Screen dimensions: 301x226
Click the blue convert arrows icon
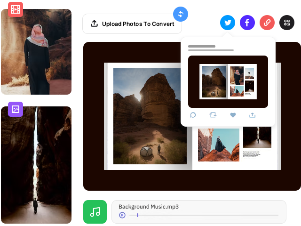pos(180,14)
